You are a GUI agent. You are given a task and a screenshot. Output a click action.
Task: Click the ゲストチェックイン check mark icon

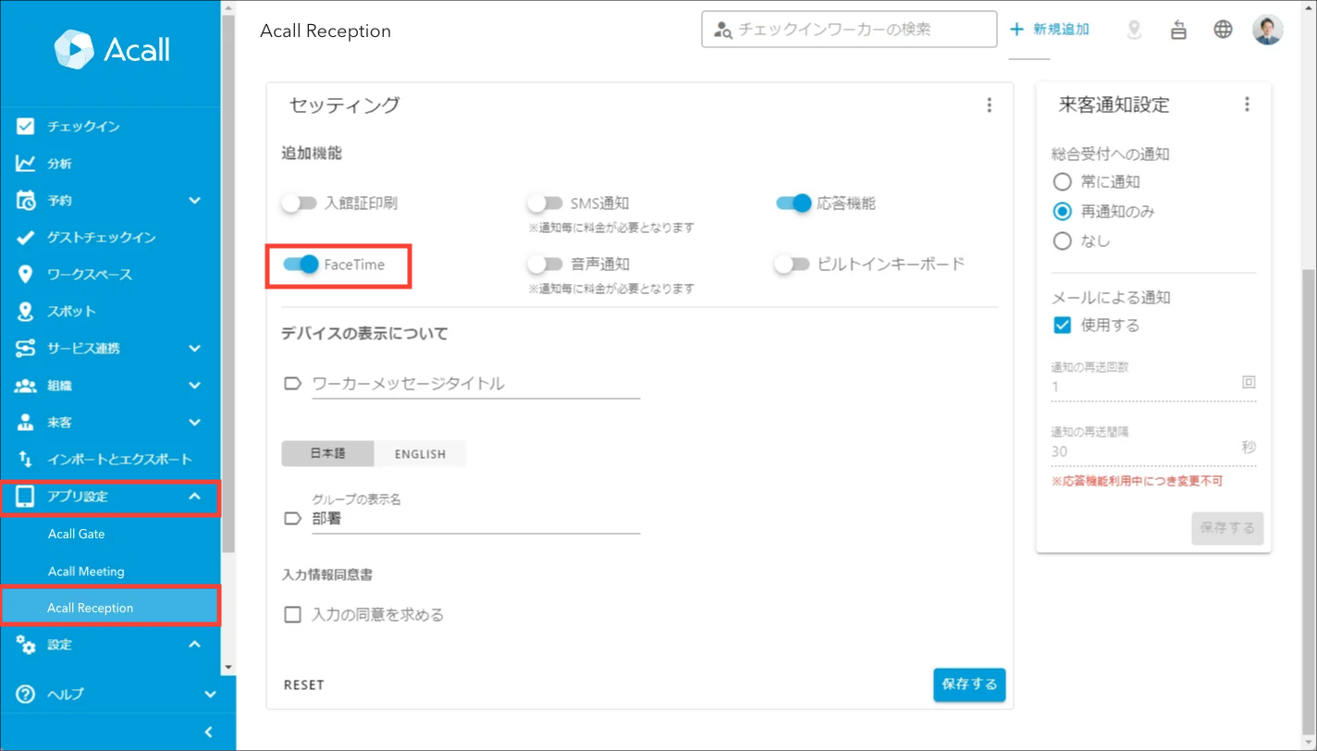(26, 238)
